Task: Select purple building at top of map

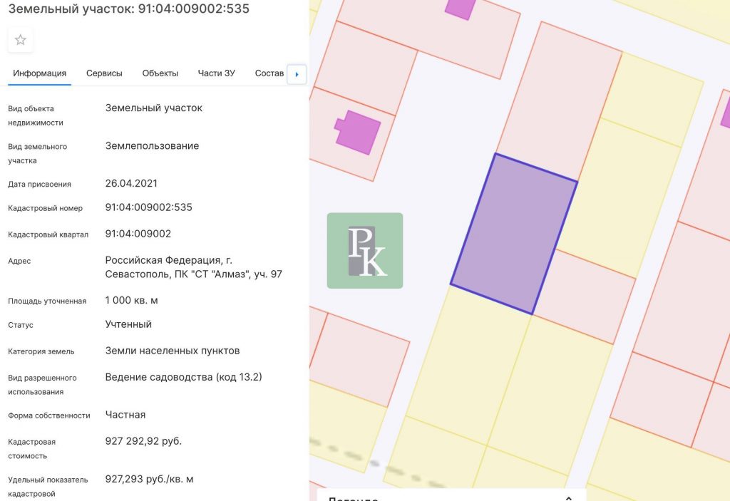Action: [x=460, y=7]
